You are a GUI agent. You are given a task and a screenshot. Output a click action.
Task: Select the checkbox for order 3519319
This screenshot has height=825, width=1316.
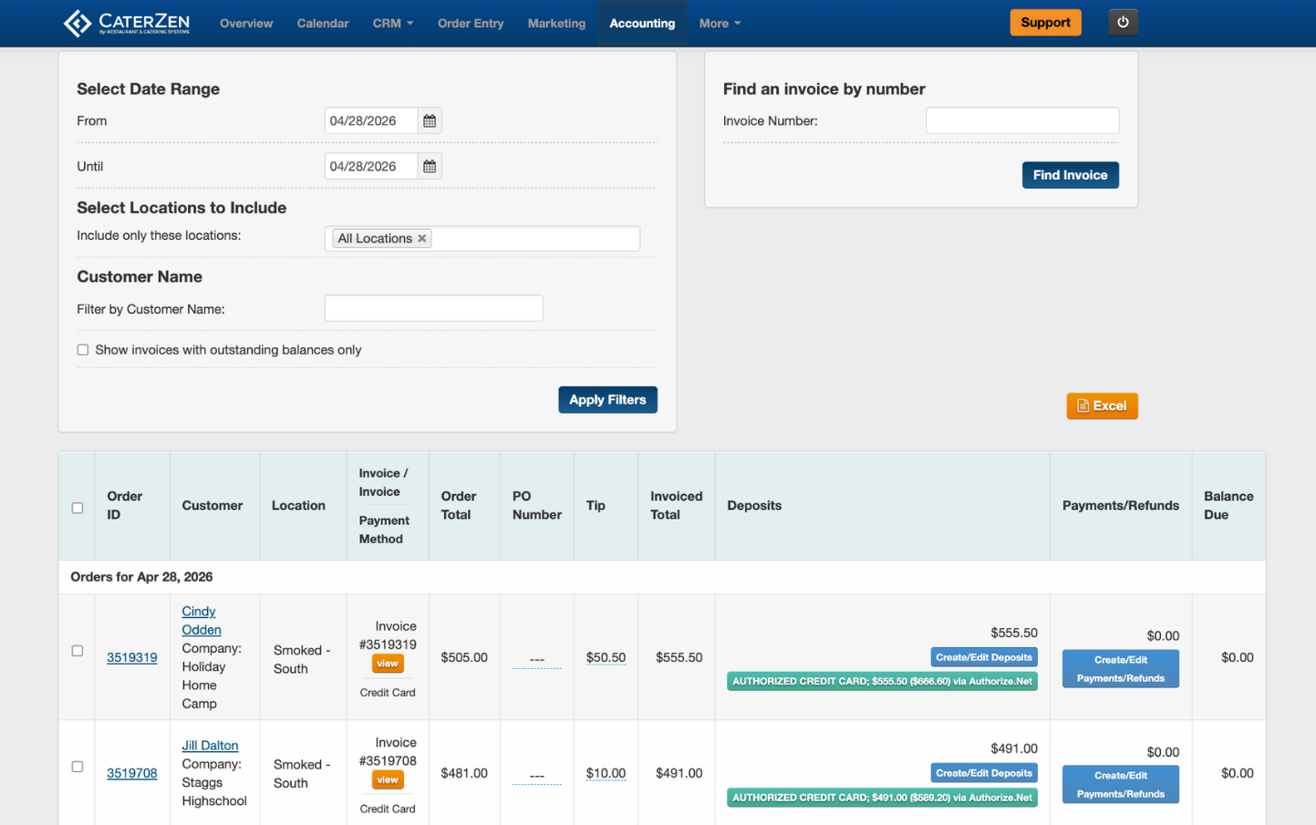pyautogui.click(x=78, y=651)
